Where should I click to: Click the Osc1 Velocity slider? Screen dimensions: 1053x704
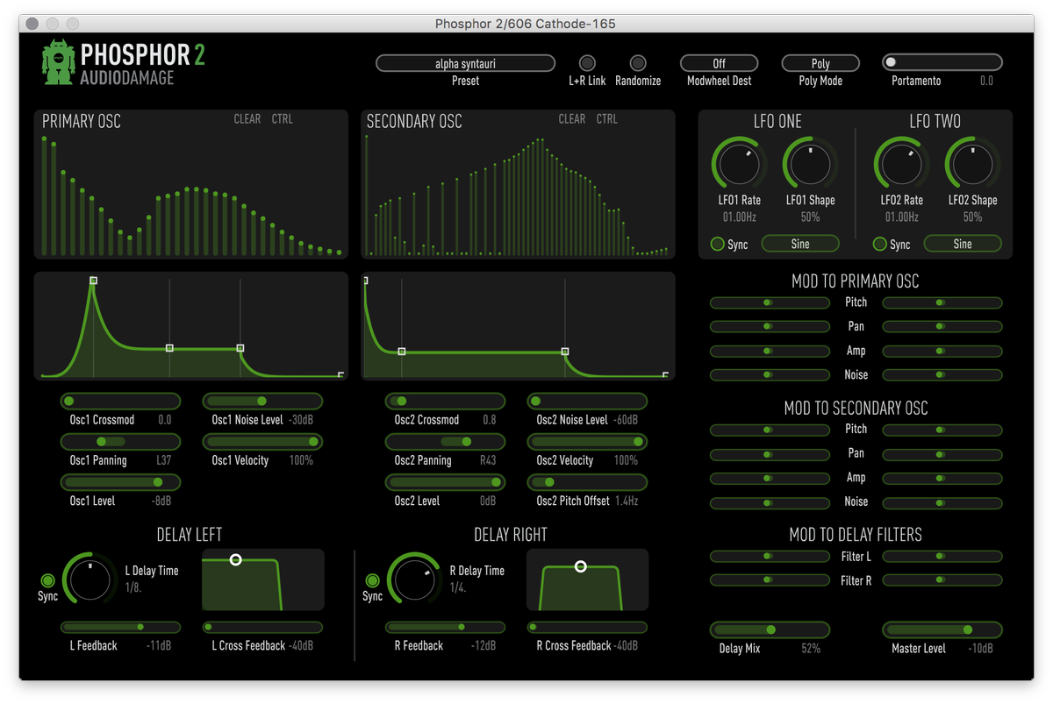click(x=262, y=442)
